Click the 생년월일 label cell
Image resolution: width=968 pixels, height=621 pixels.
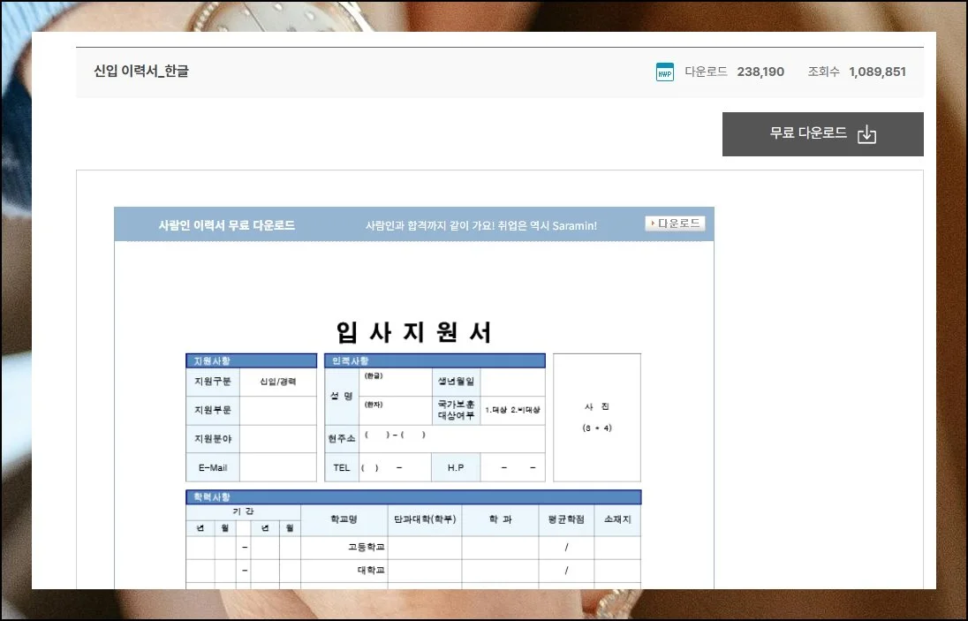pyautogui.click(x=456, y=382)
